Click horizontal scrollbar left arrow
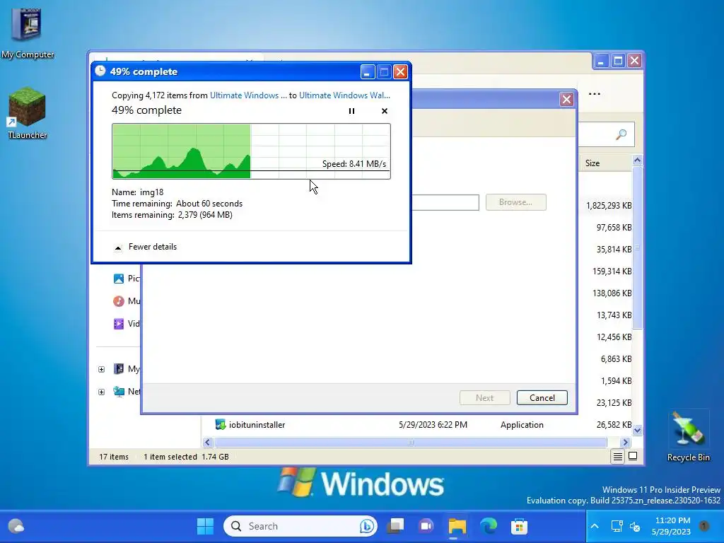This screenshot has width=724, height=543. click(208, 443)
